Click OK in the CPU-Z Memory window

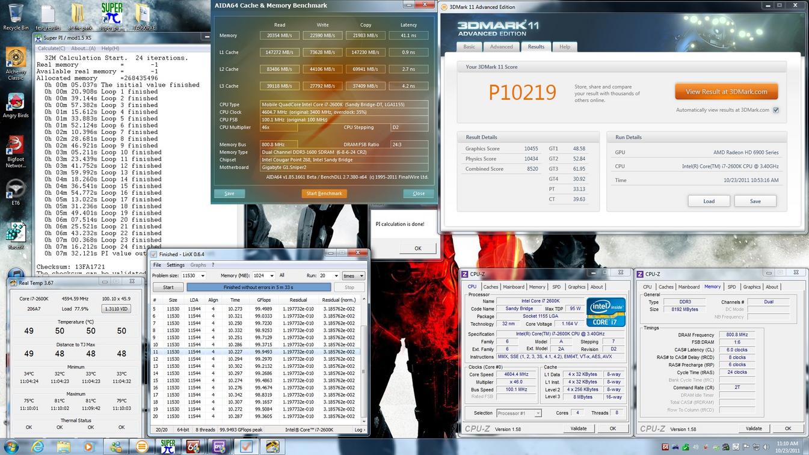pos(787,429)
